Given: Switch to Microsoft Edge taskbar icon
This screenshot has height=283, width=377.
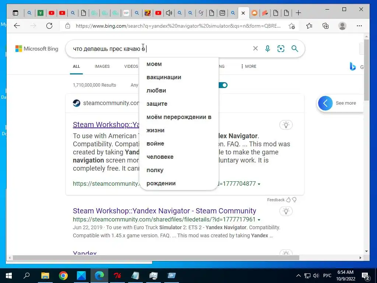Looking at the screenshot, I should tap(99, 276).
